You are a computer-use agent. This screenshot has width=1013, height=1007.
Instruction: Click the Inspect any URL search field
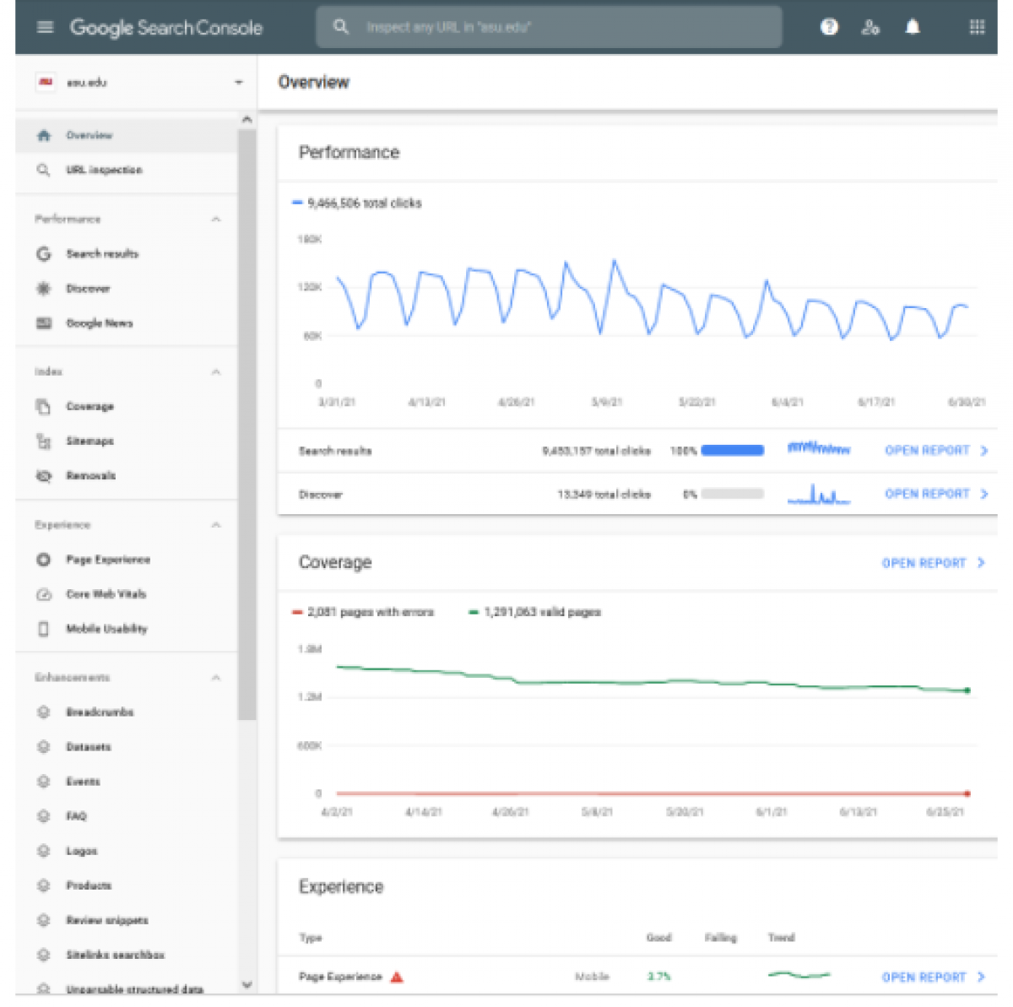click(549, 27)
